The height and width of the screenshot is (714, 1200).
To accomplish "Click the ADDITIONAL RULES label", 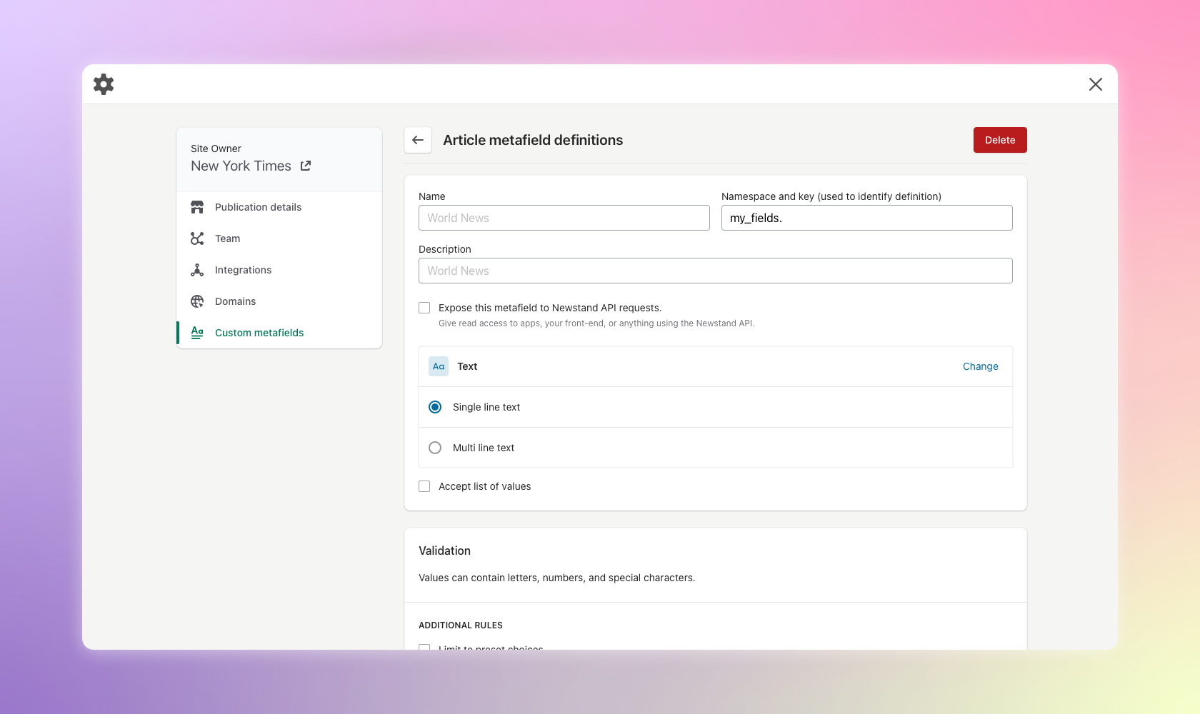I will coord(461,625).
